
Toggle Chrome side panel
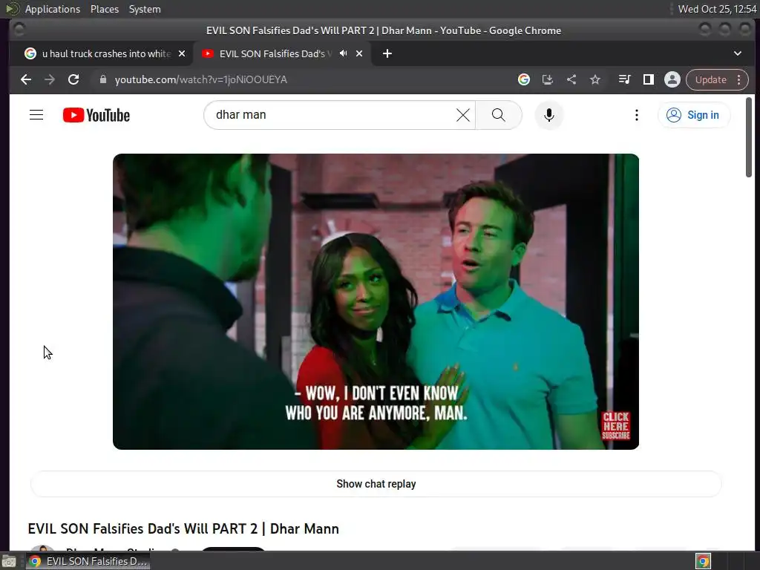pos(648,79)
